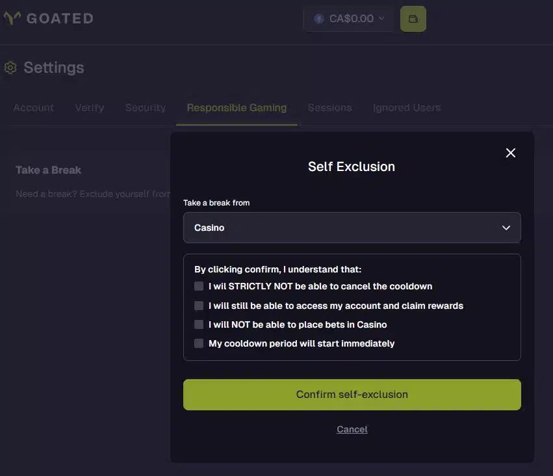The image size is (553, 476).
Task: Click the Cancel link
Action: pos(352,429)
